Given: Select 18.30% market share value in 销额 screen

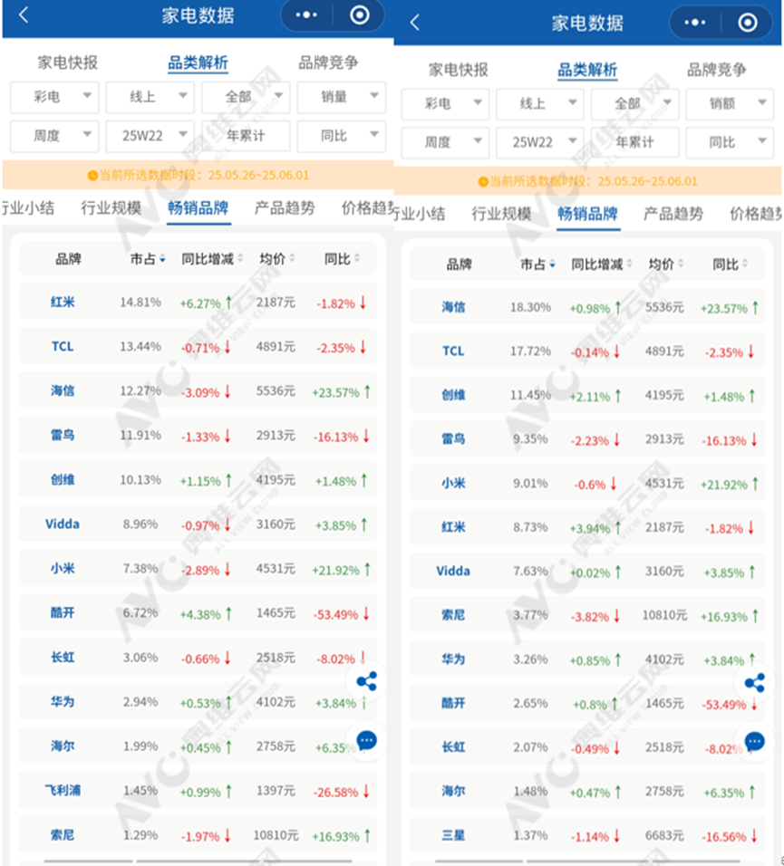Looking at the screenshot, I should pos(530,307).
